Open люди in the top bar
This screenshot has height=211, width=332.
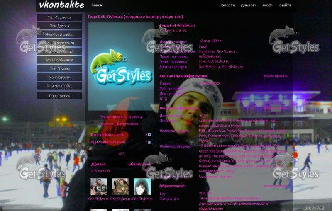(x=268, y=5)
